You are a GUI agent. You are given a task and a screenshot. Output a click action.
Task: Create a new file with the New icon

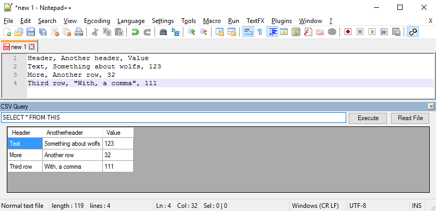point(7,32)
